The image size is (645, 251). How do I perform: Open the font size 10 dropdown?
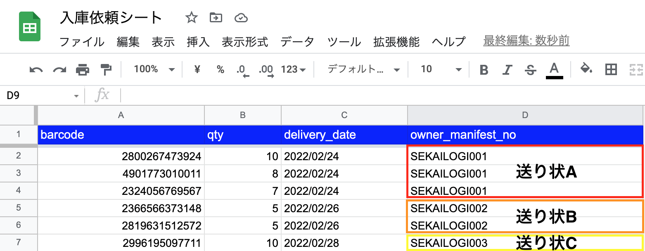tap(441, 69)
